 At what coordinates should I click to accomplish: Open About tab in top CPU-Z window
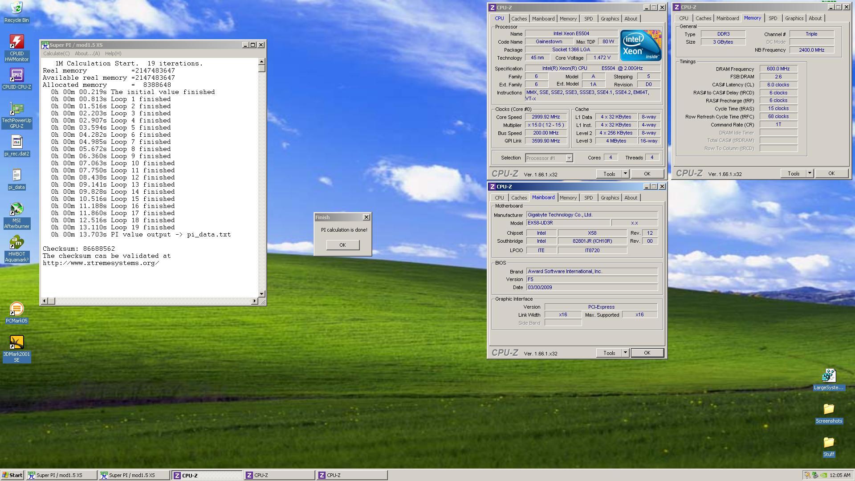pos(631,19)
